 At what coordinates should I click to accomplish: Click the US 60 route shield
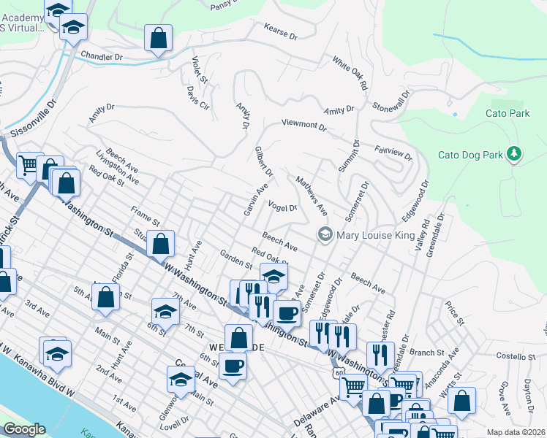(339, 372)
